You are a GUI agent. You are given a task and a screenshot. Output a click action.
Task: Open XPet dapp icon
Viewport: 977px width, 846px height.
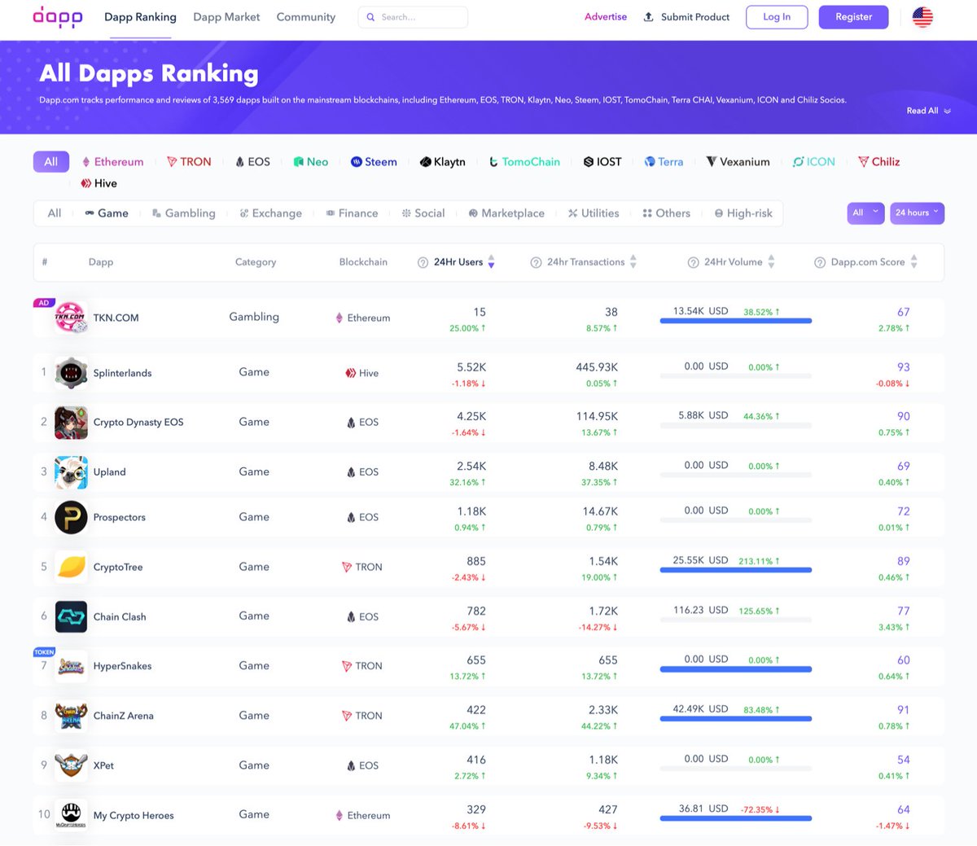71,766
